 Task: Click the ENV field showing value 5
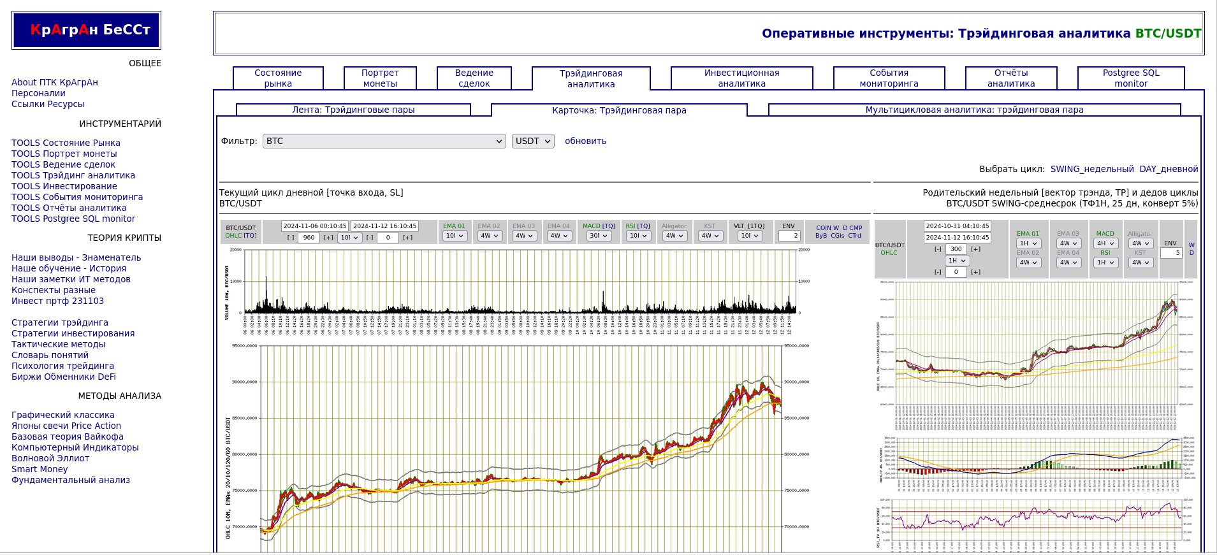click(x=1170, y=253)
